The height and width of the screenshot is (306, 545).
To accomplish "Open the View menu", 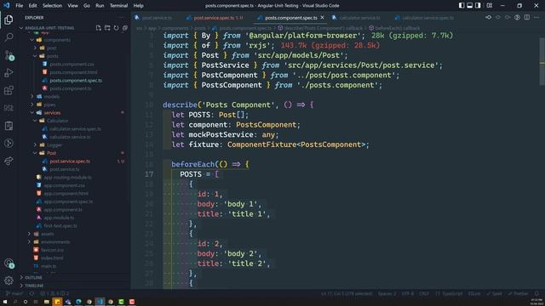I will pos(72,6).
